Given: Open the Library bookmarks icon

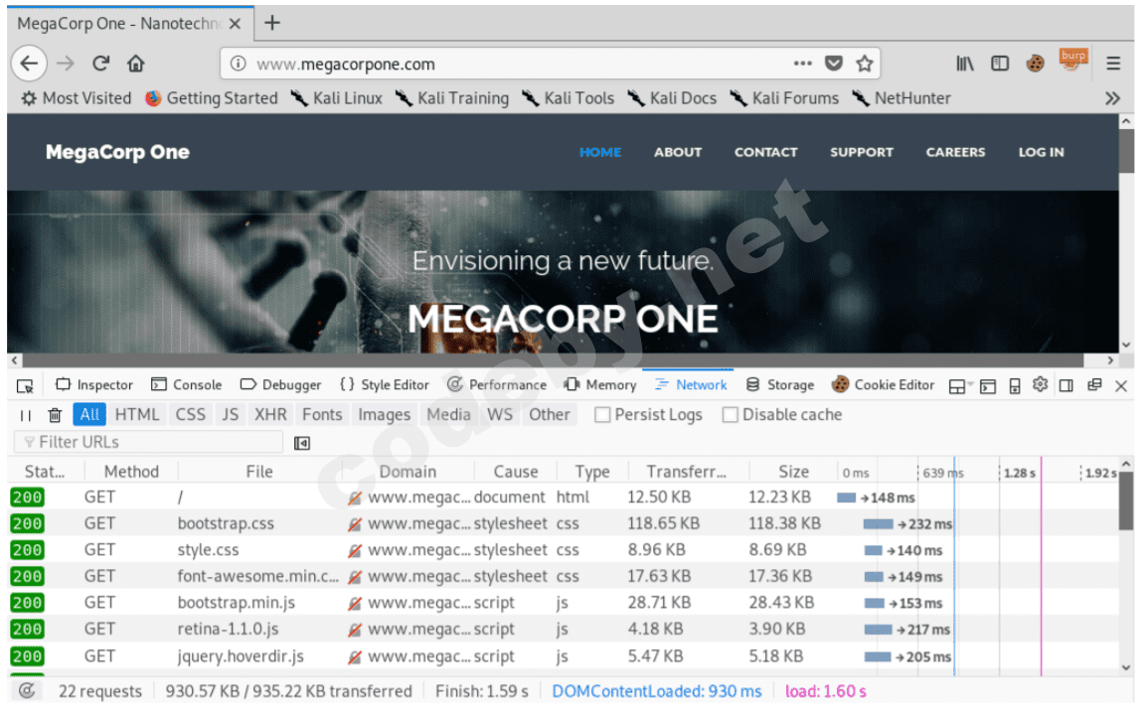Looking at the screenshot, I should pos(965,64).
